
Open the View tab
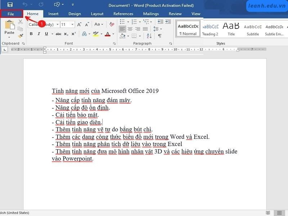click(x=196, y=14)
